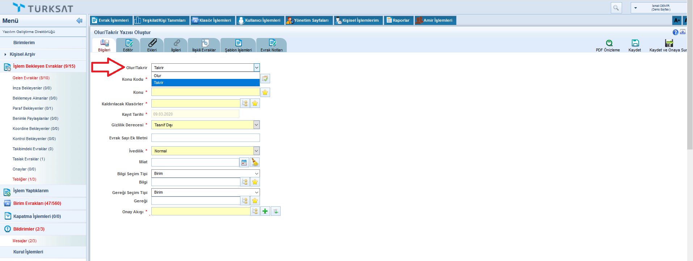The width and height of the screenshot is (693, 261).
Task: Open the Miat calendar picker
Action: tap(244, 162)
